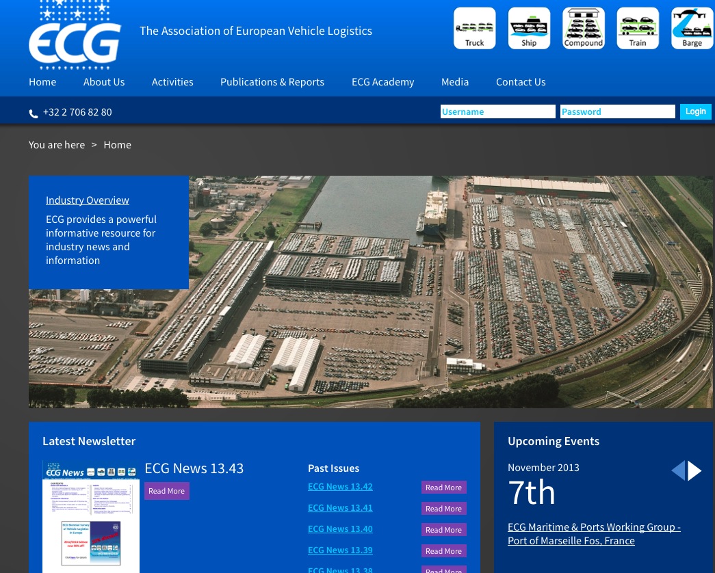This screenshot has height=573, width=715.
Task: Open the About Us menu
Action: [104, 82]
